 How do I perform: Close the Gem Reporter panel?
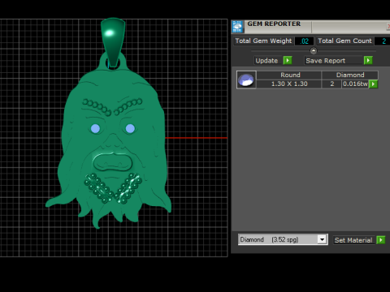tap(388, 27)
